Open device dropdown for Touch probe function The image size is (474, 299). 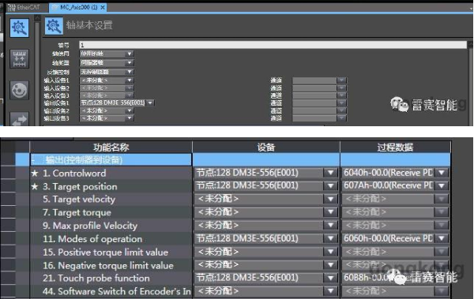click(x=330, y=278)
